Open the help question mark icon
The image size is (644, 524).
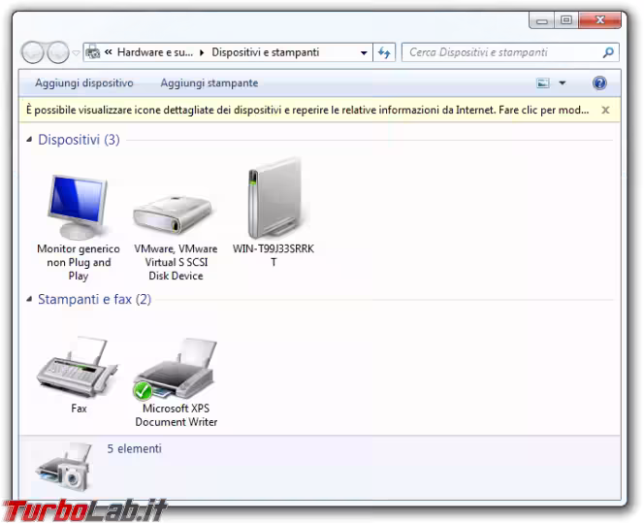pos(599,83)
